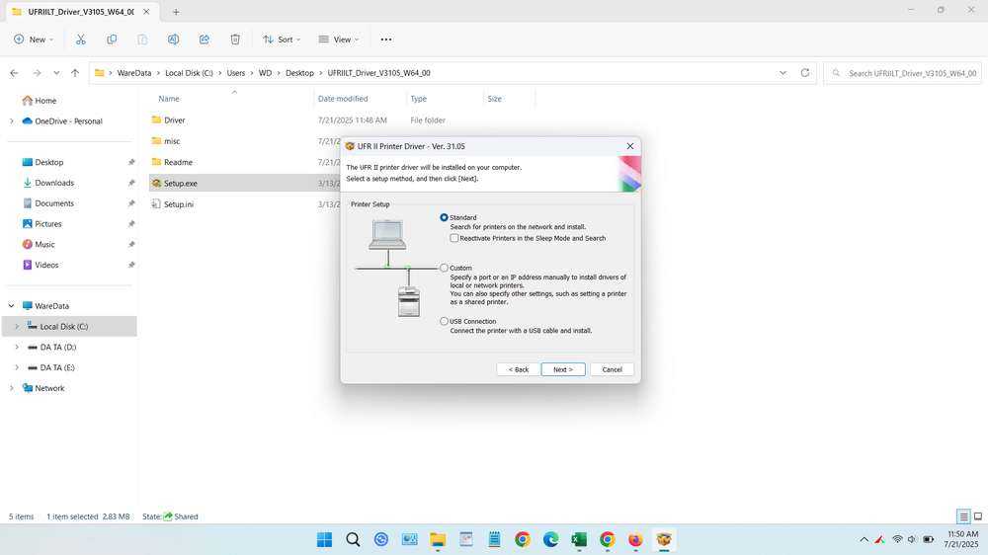Switch to large thumbnails view icon

tap(978, 516)
